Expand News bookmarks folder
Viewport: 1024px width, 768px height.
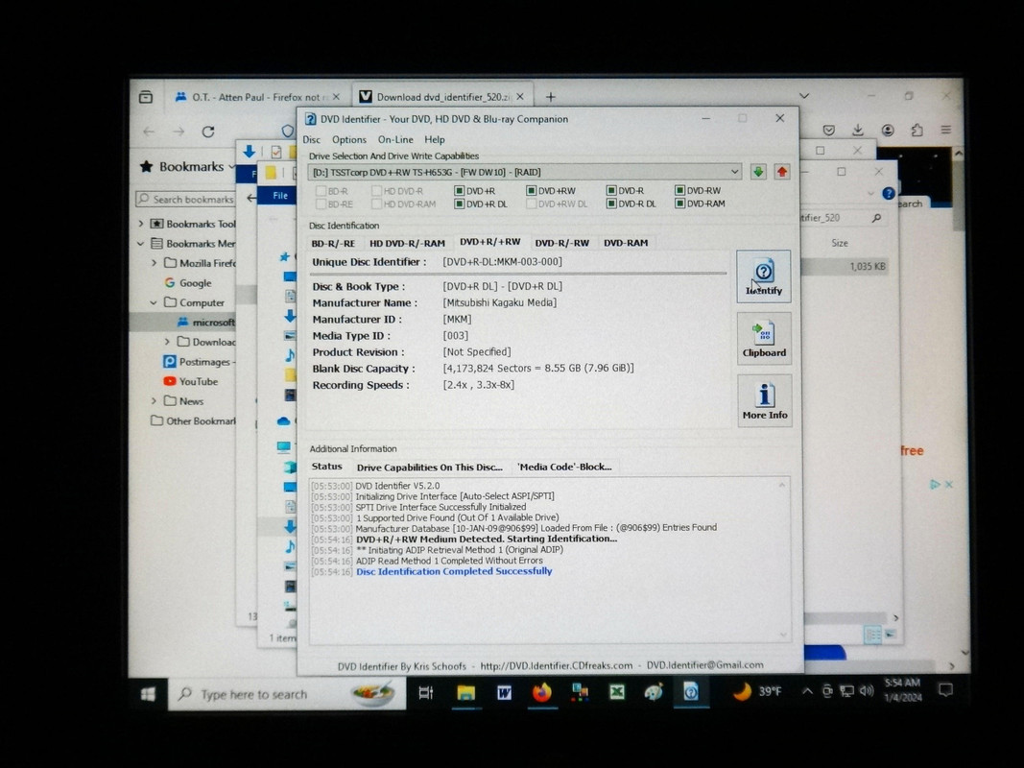click(x=155, y=401)
